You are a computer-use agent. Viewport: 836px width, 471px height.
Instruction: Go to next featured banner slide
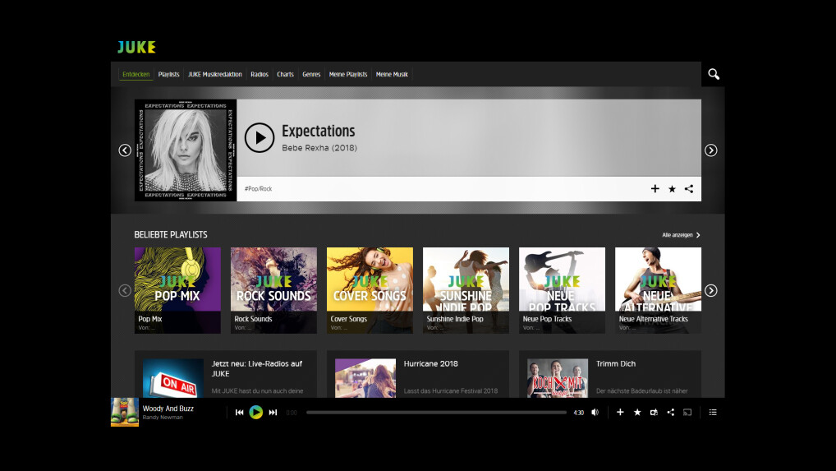coord(710,150)
